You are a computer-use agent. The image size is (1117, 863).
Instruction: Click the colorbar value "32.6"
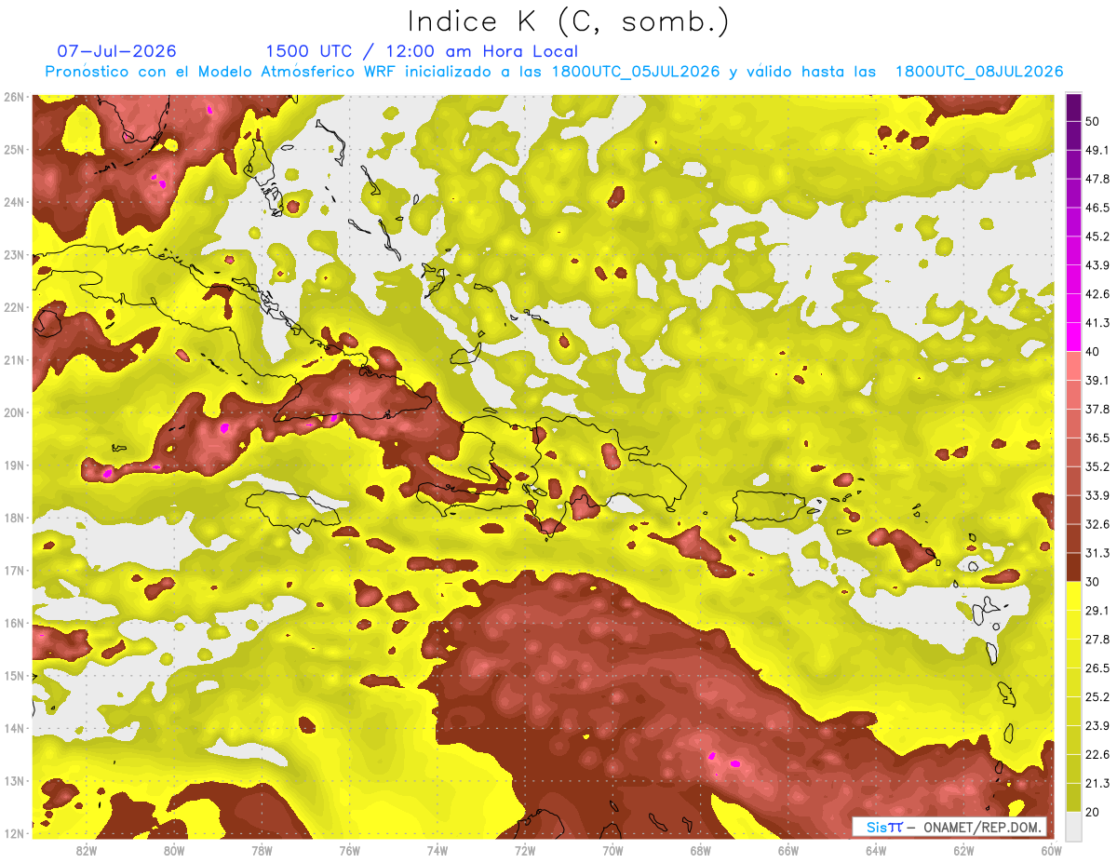coord(1097,524)
